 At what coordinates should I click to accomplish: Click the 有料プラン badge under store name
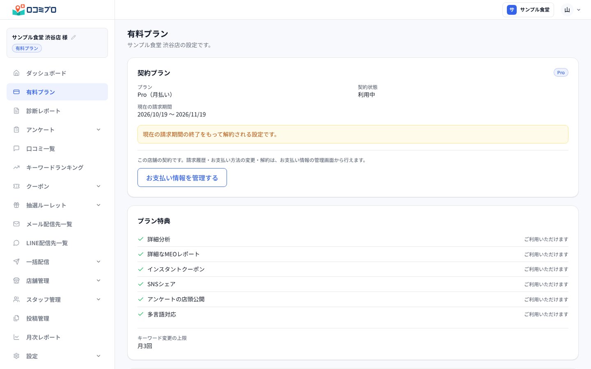tap(27, 48)
